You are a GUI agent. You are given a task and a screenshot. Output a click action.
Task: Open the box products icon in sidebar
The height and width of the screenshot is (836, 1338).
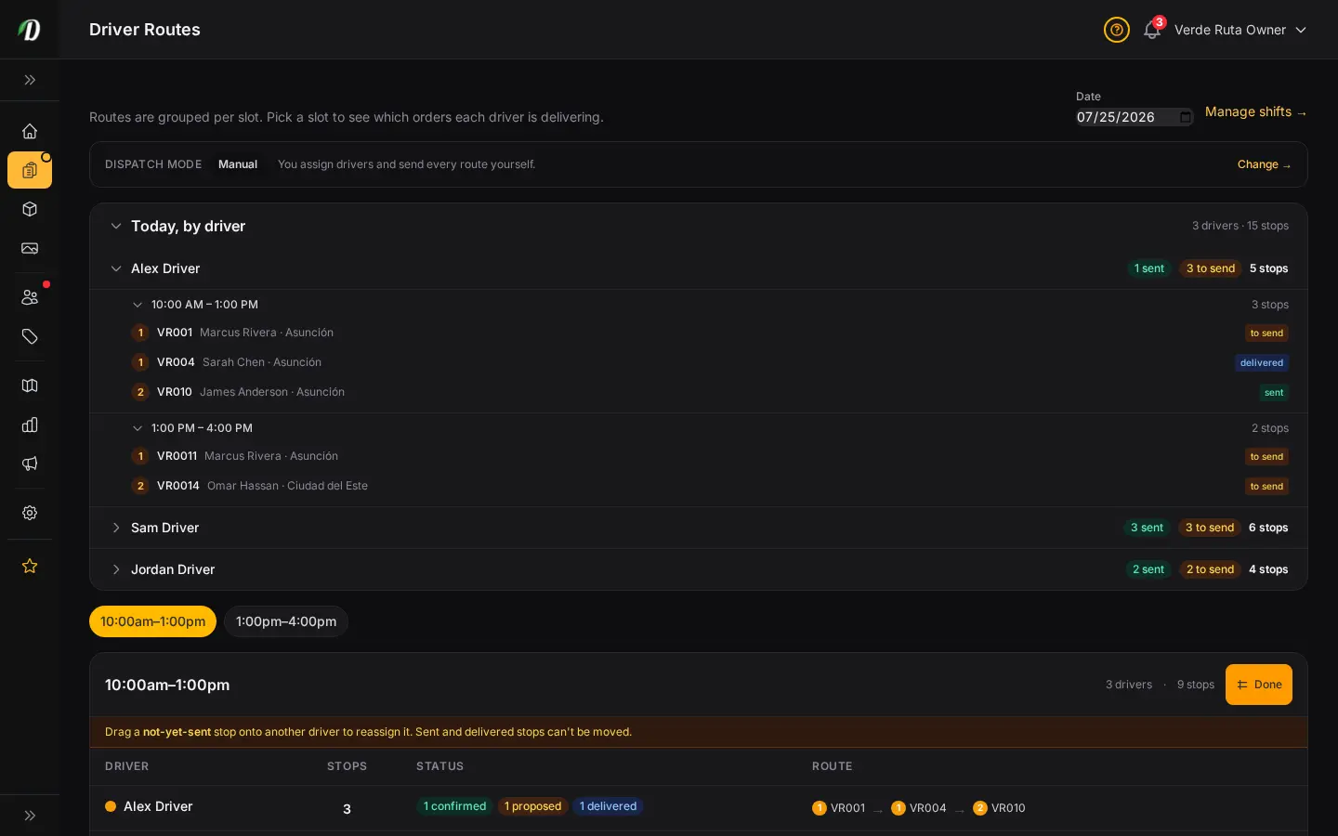pyautogui.click(x=30, y=209)
